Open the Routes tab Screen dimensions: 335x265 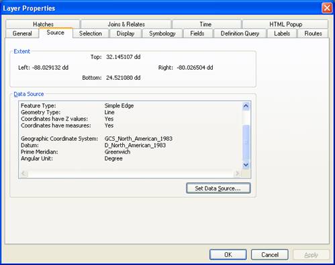pyautogui.click(x=313, y=34)
